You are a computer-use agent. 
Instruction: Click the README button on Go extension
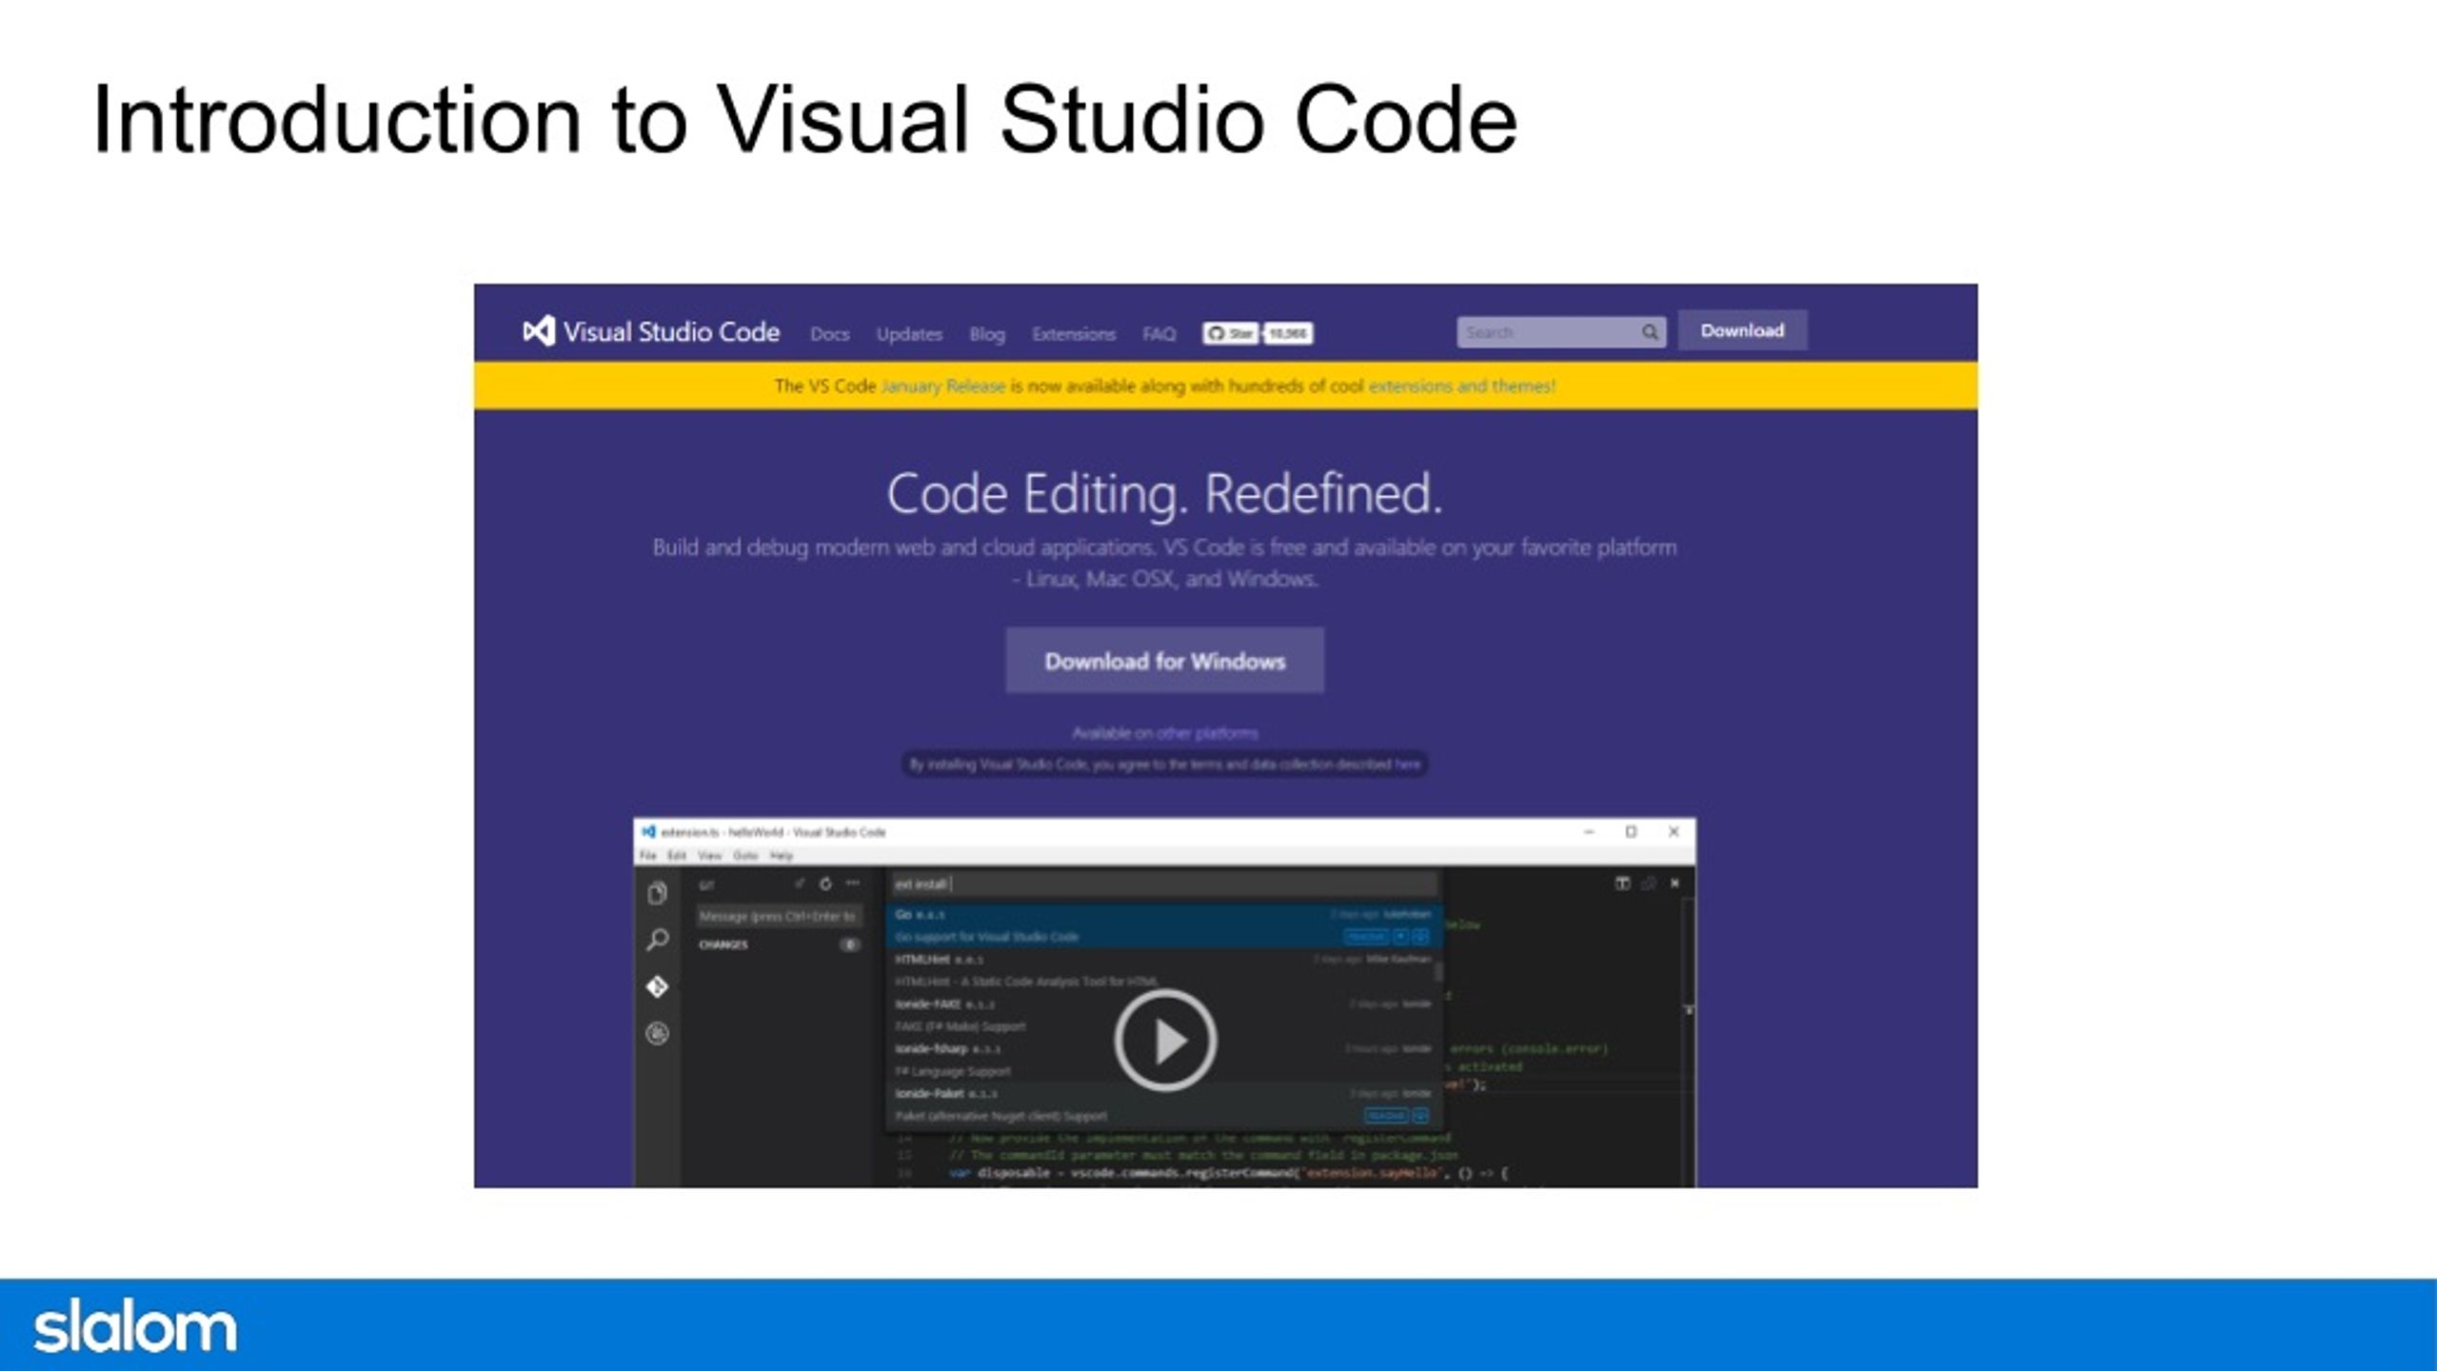1366,937
